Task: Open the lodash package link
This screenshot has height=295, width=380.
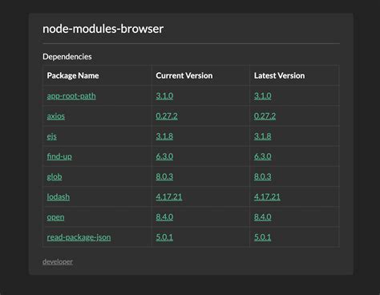Action: click(59, 197)
